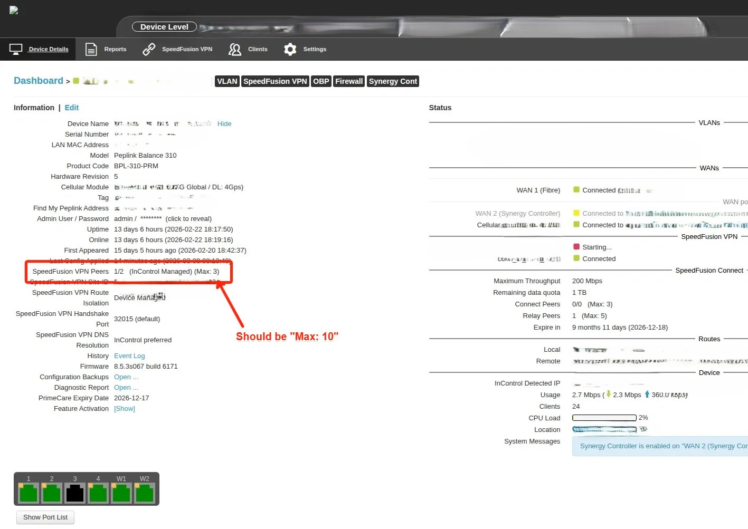Hide the device name details
The image size is (748, 529).
pyautogui.click(x=224, y=124)
